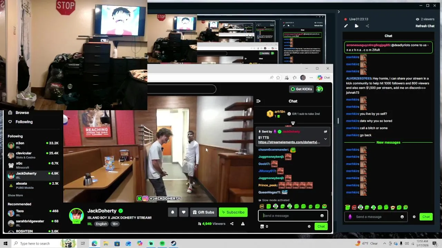442x248 pixels.
Task: Click share icon in right panel header
Action: click(x=367, y=26)
